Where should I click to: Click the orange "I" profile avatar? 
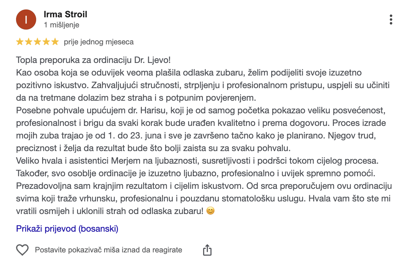[26, 20]
